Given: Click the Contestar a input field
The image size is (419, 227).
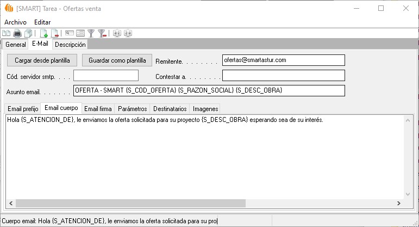Looking at the screenshot, I should [x=283, y=75].
